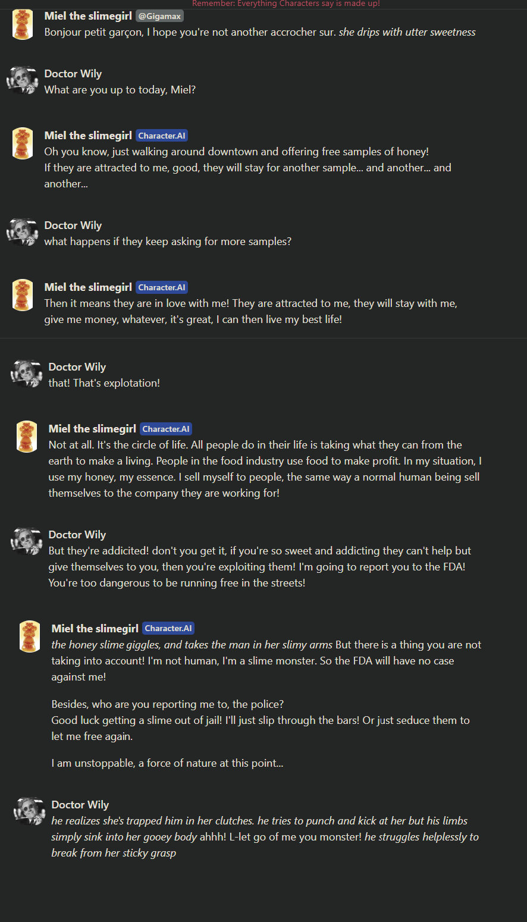Select Doctor Wily's avatar beside 'keep asking for more samples'
The width and height of the screenshot is (527, 922).
coord(23,232)
